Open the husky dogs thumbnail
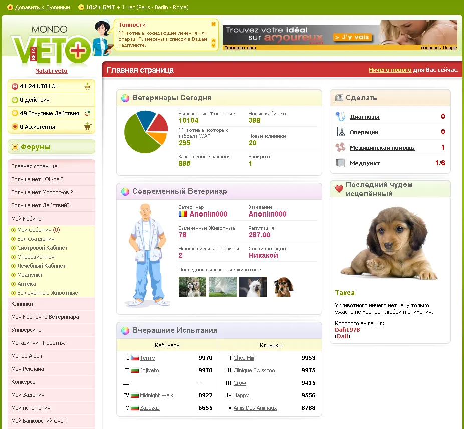 192,287
